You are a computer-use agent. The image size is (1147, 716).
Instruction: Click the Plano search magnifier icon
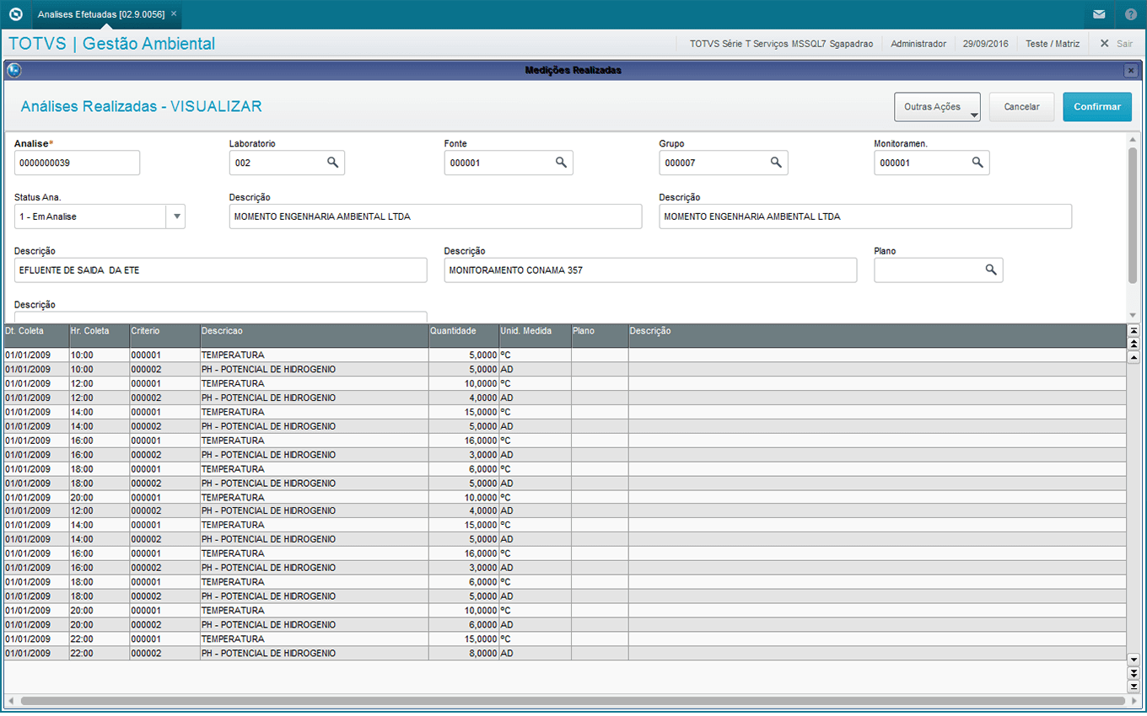991,270
